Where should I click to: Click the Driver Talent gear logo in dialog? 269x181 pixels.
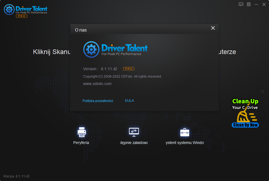[91, 50]
